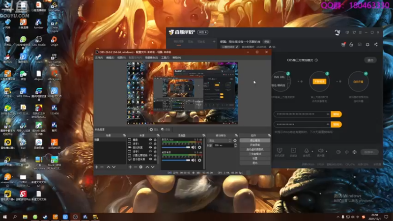The height and width of the screenshot is (221, 393).
Task: Pop out the 场景 dock panel
Action: coord(124,136)
